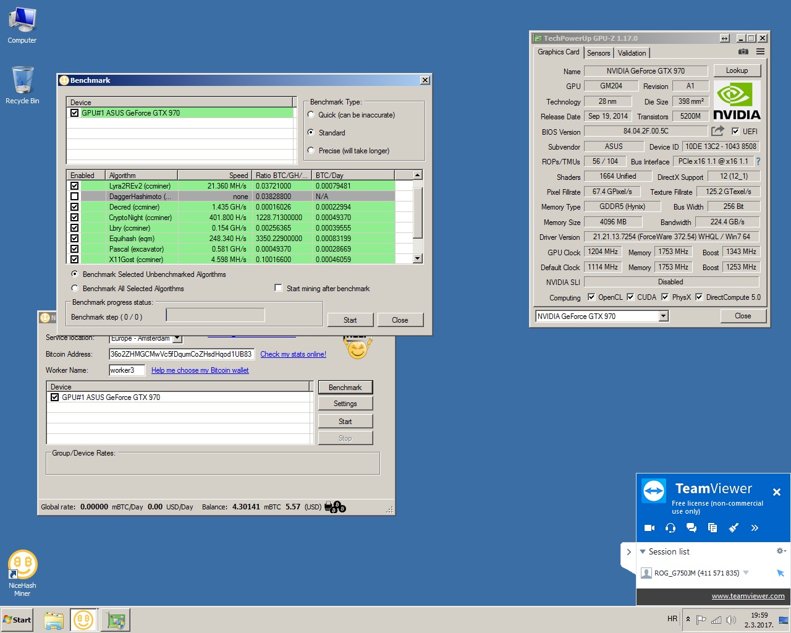Start TeamViewer video camera icon

click(x=649, y=528)
